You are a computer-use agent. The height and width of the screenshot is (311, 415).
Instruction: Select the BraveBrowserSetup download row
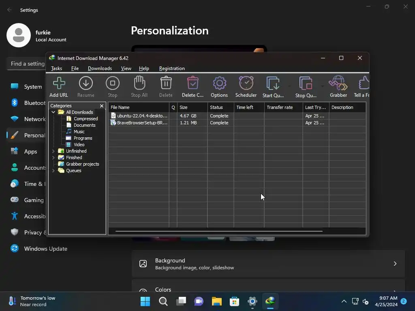point(237,123)
